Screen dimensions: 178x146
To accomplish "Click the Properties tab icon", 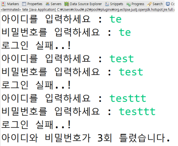I will click(x=24, y=4).
